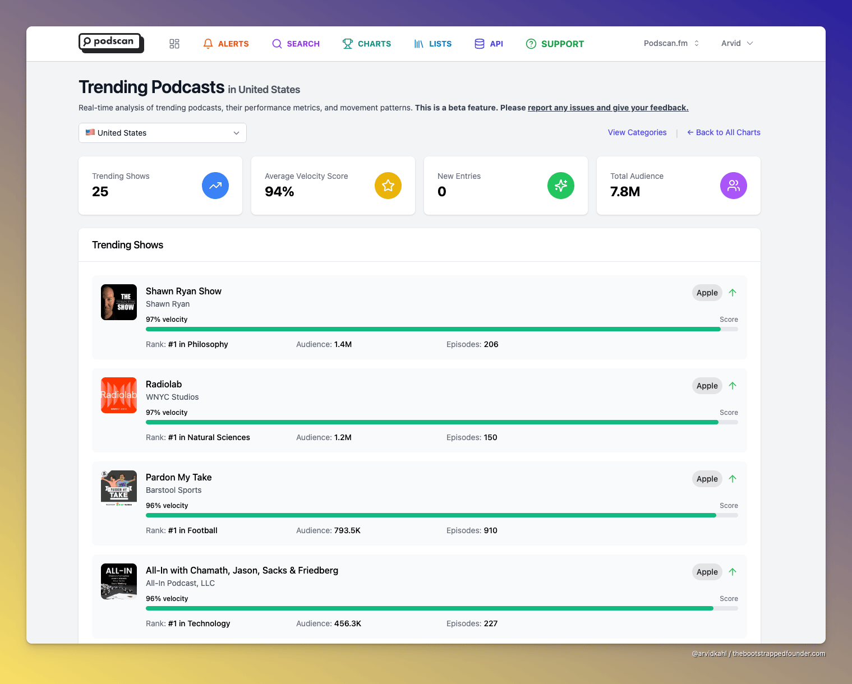Click the '#1 in Philosophy' rank

coord(198,344)
